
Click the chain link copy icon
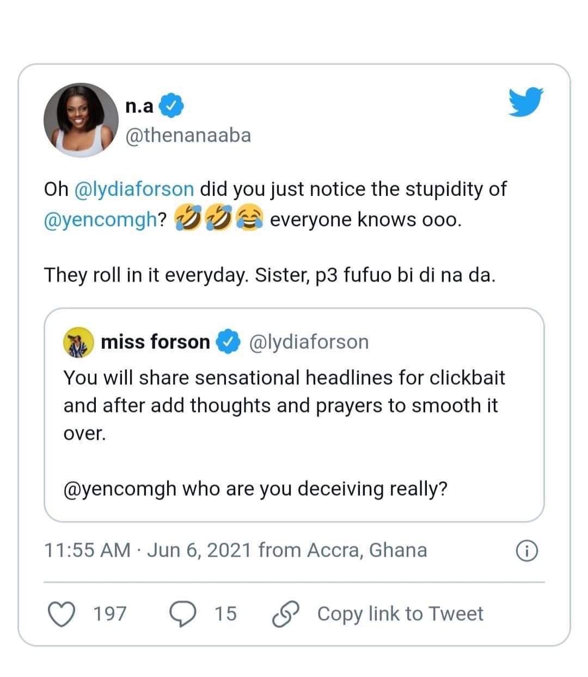pyautogui.click(x=286, y=614)
